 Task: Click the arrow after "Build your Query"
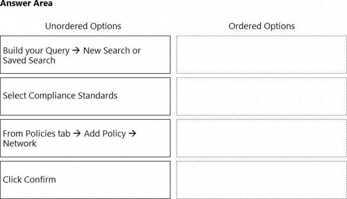(x=76, y=50)
